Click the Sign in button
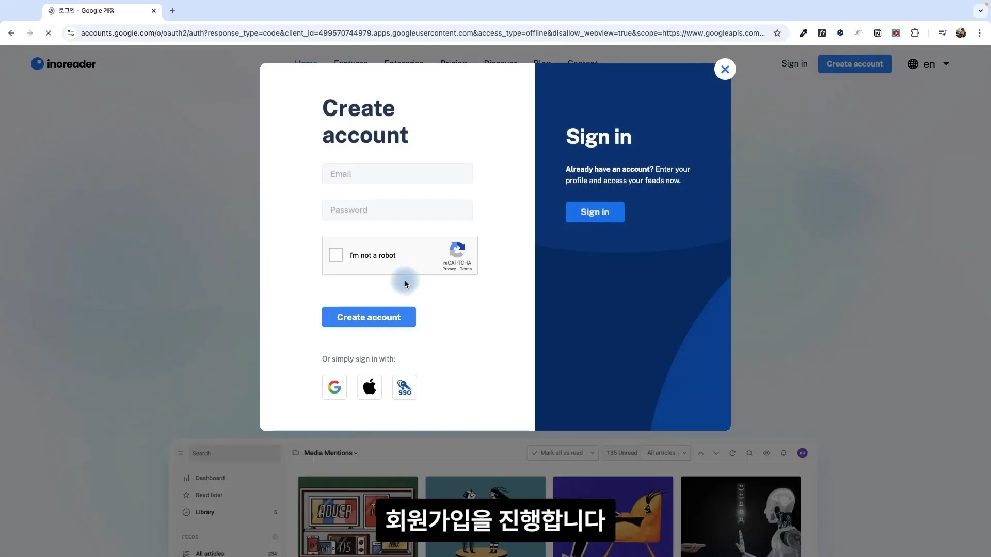 (x=594, y=211)
